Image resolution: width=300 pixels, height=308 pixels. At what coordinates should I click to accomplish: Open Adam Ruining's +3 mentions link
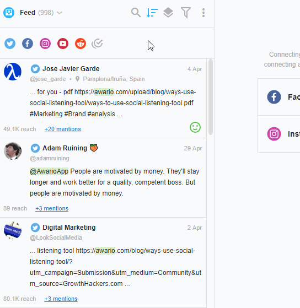point(52,208)
